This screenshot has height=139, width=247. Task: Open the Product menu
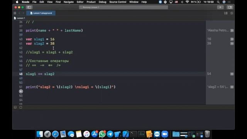(91, 2)
